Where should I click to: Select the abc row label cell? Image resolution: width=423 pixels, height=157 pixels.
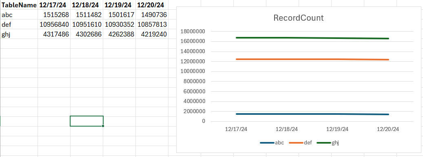(19, 15)
